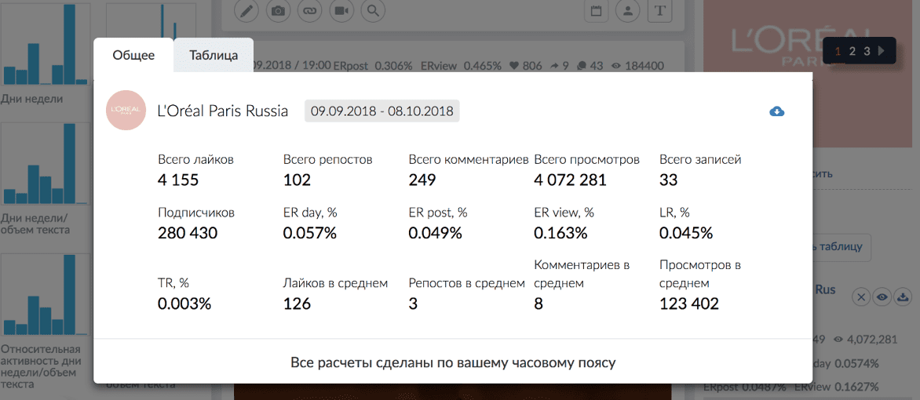The height and width of the screenshot is (400, 920).
Task: Go to page 1 in pager
Action: pyautogui.click(x=838, y=52)
